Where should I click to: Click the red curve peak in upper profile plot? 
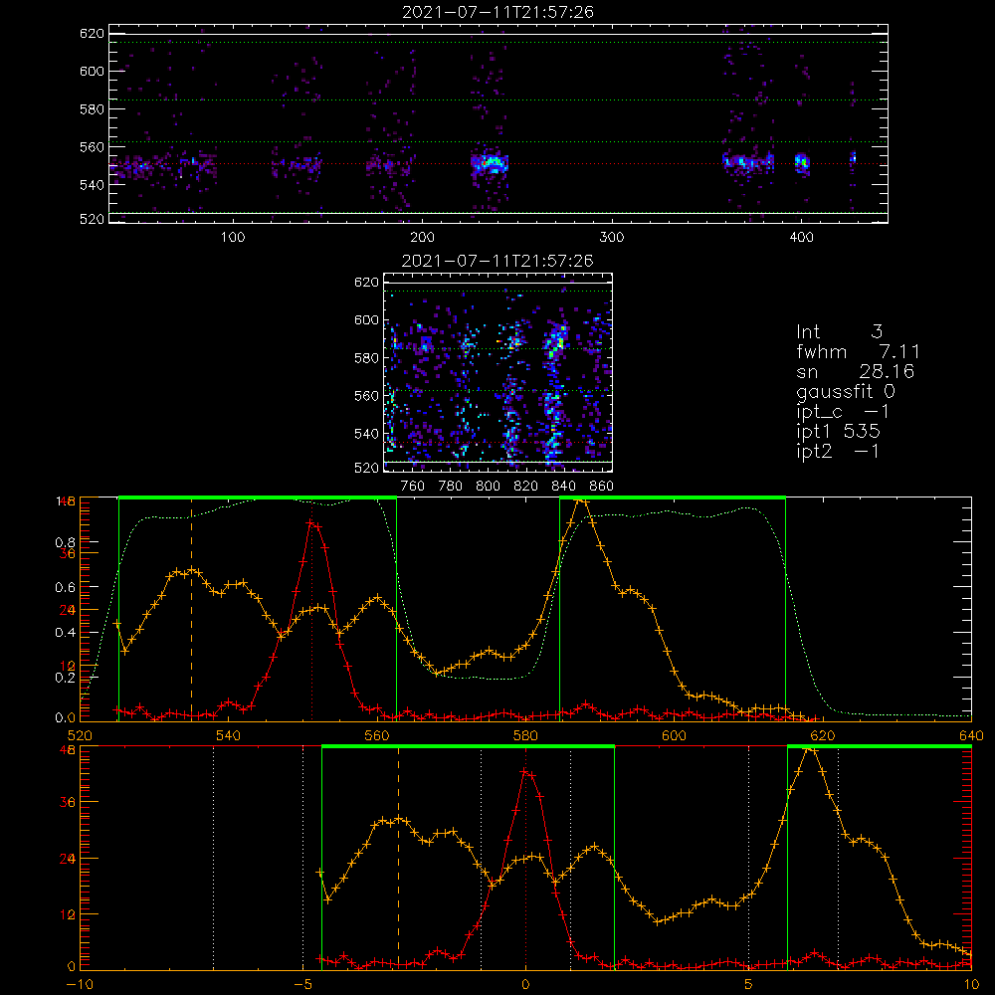[310, 523]
